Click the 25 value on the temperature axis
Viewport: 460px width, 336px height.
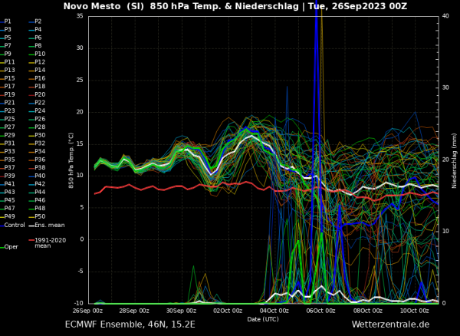(x=80, y=80)
